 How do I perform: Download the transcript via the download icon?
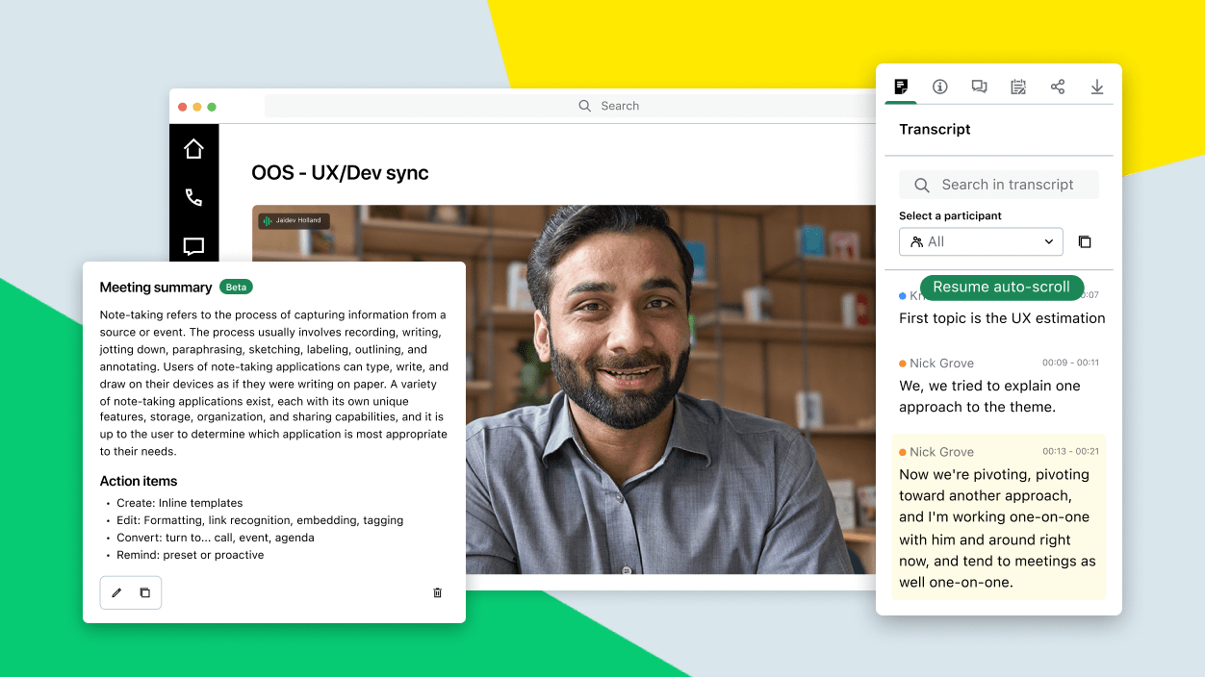[x=1097, y=87]
